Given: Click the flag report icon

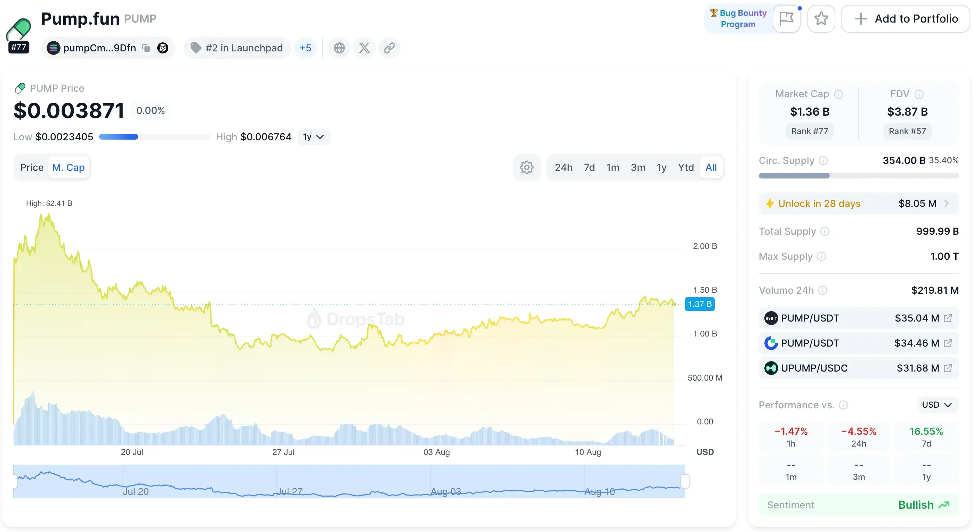Looking at the screenshot, I should [786, 18].
